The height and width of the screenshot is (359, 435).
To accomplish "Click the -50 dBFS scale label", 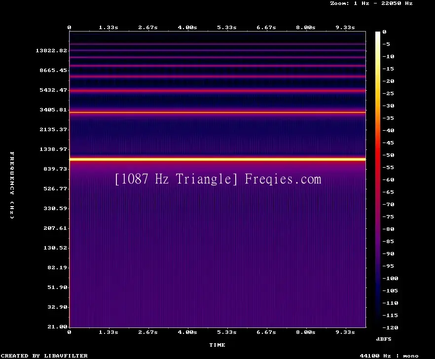I will [x=388, y=155].
